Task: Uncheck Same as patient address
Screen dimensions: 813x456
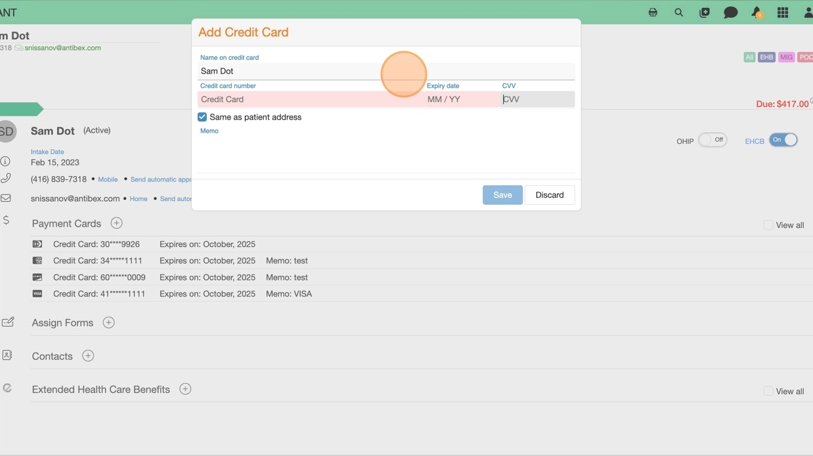Action: click(x=202, y=117)
